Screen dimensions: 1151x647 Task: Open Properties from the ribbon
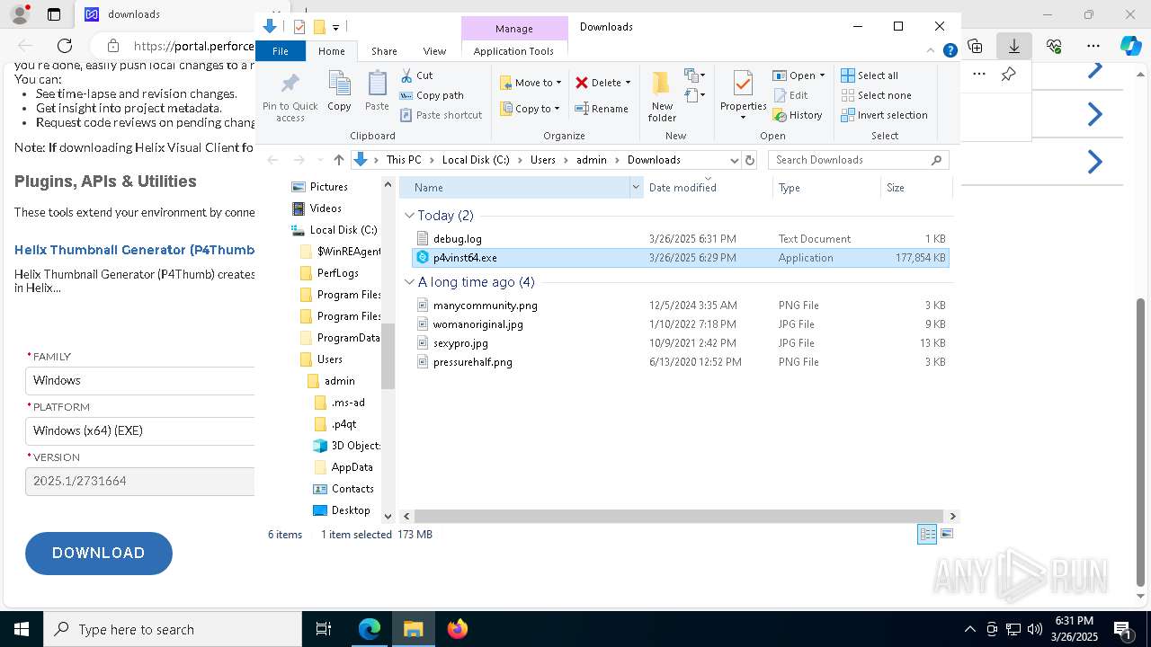(743, 96)
